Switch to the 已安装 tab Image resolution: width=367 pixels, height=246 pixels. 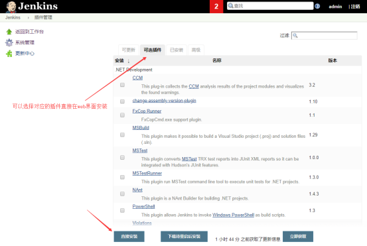pos(177,50)
